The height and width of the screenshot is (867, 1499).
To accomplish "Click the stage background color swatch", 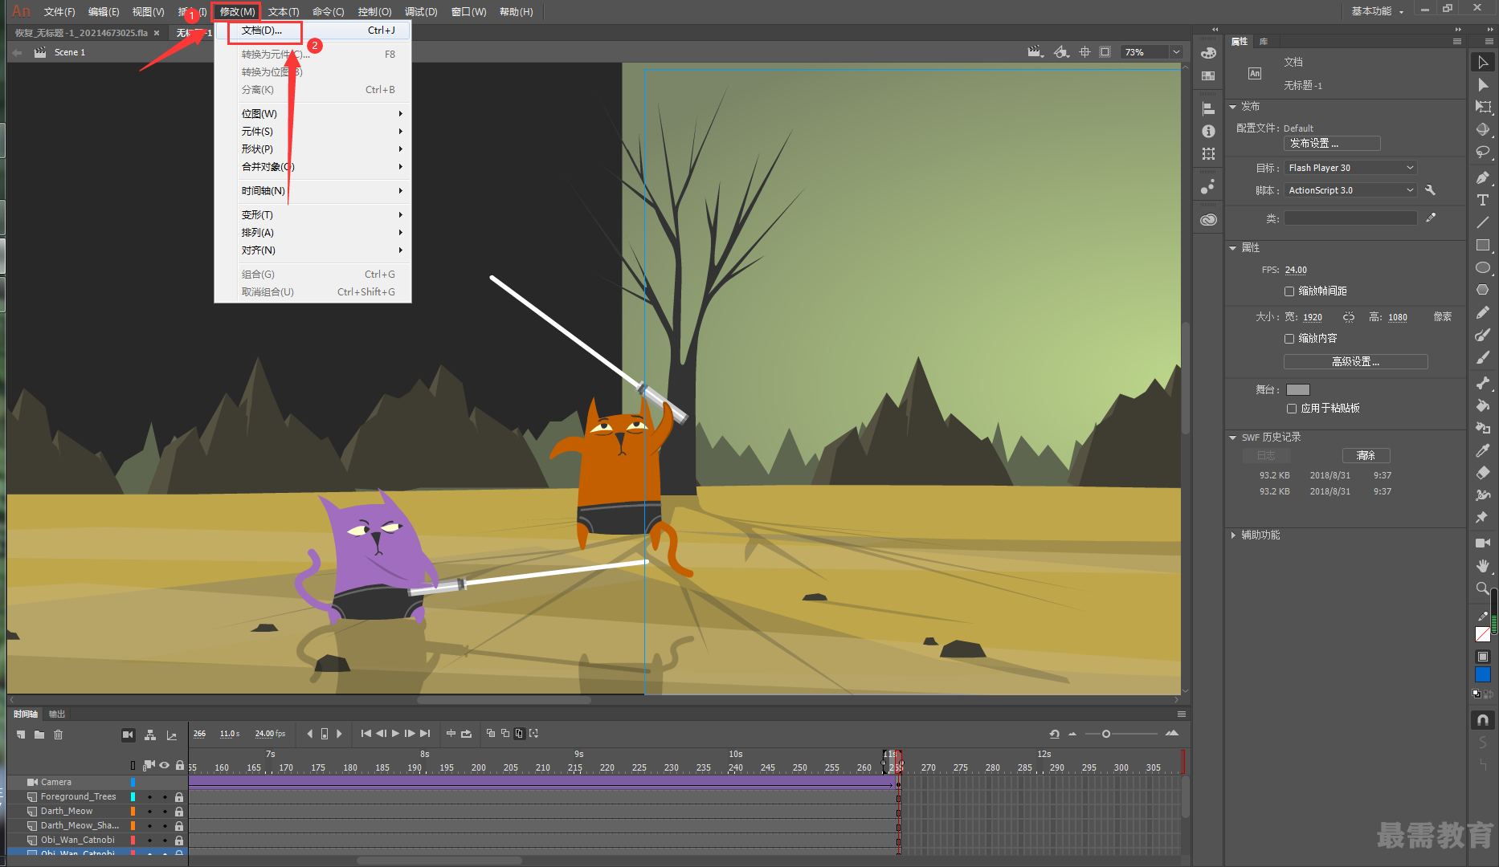I will pos(1297,390).
